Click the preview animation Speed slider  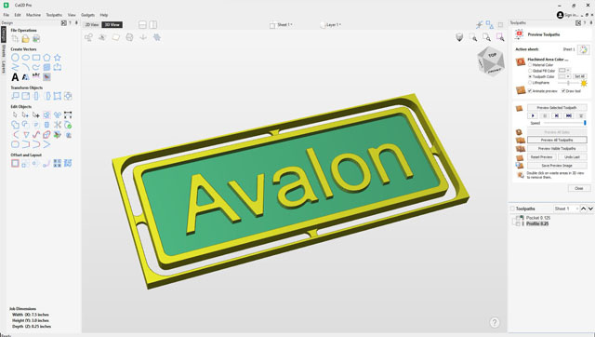(x=564, y=123)
